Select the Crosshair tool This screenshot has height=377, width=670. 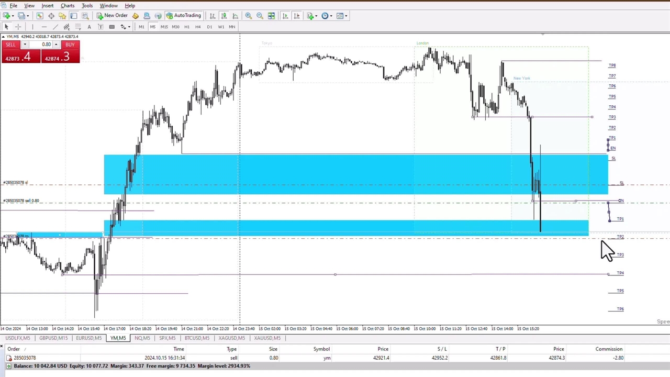(x=18, y=27)
